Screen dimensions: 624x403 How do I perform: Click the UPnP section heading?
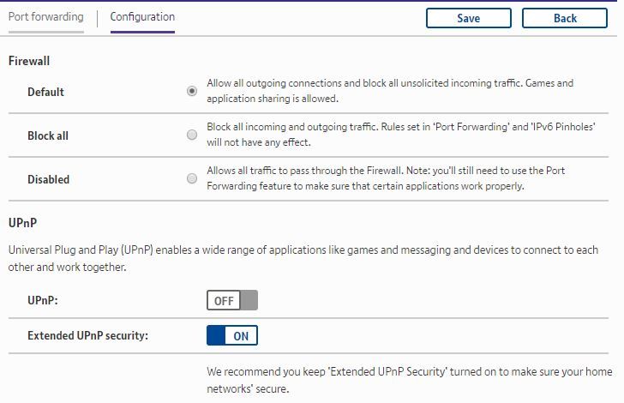(x=22, y=222)
